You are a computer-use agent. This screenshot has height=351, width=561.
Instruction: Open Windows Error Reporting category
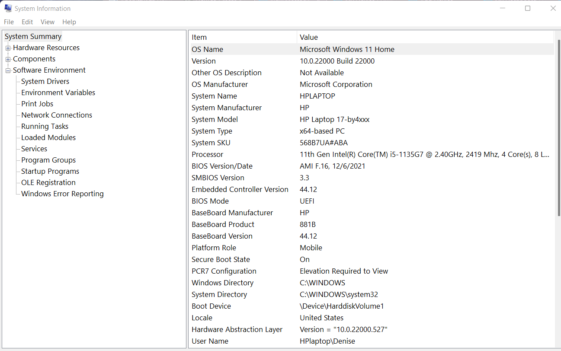click(62, 194)
